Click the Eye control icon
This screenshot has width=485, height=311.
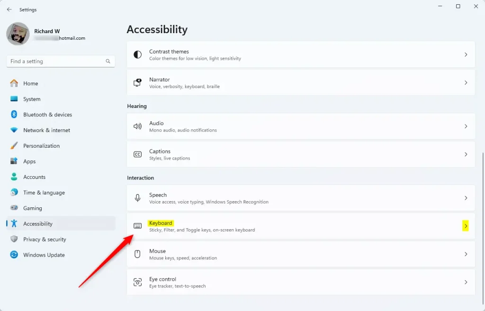click(138, 282)
